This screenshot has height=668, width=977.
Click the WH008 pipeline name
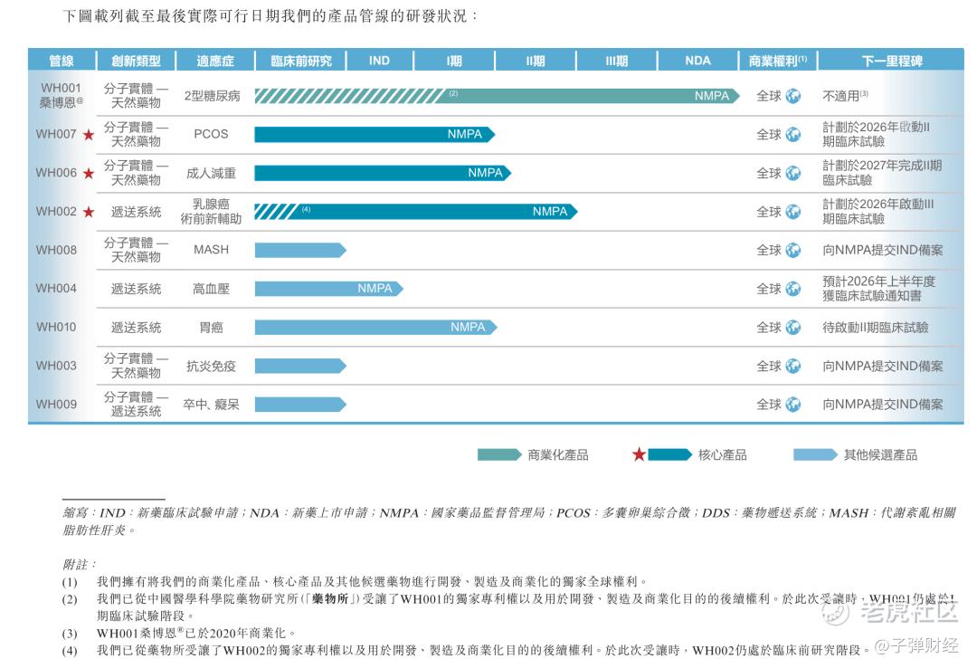coord(56,250)
